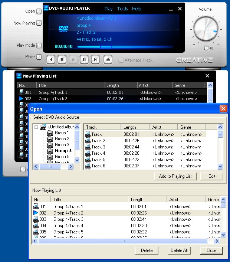Click right arrow of tree horizontal scrollbar
The height and width of the screenshot is (262, 230).
point(71,166)
